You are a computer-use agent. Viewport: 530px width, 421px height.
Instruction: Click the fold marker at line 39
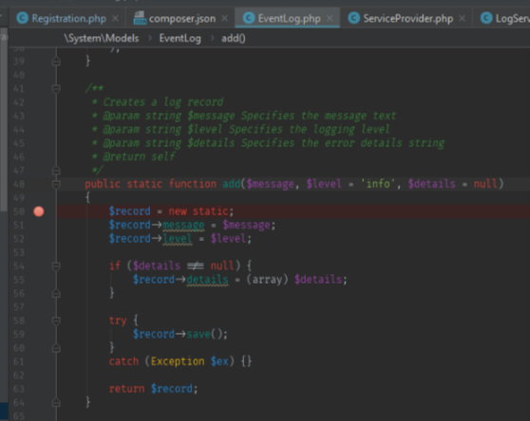(x=56, y=62)
